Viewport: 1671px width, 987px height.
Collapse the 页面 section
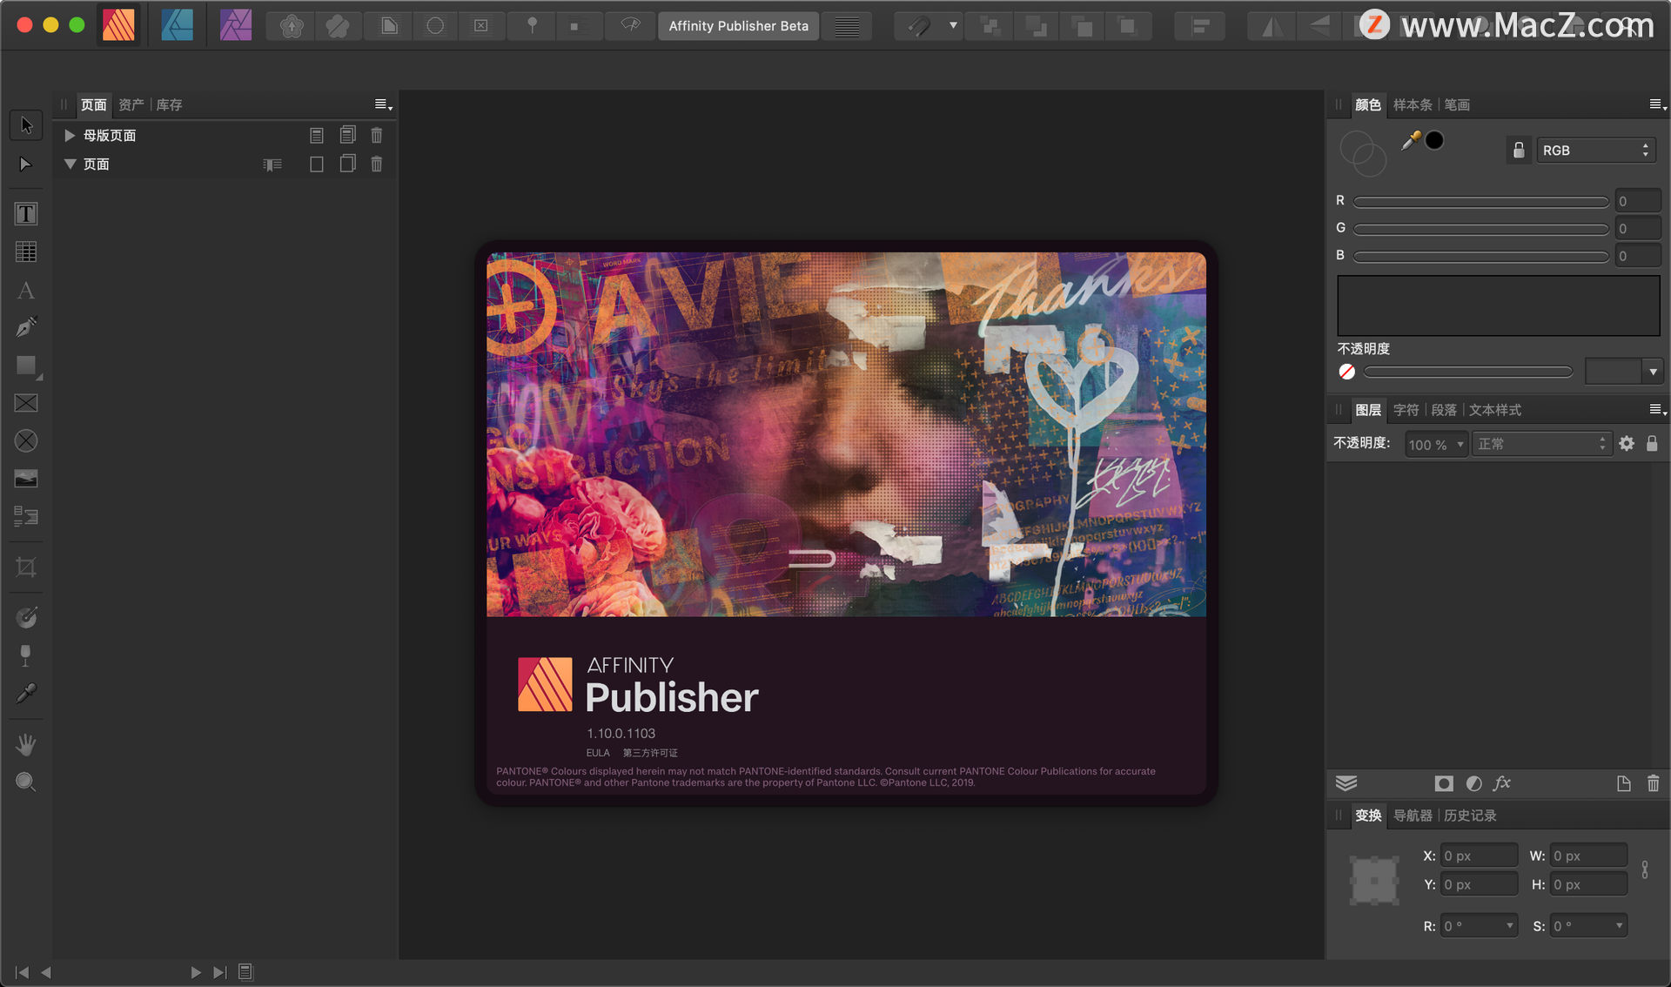70,164
